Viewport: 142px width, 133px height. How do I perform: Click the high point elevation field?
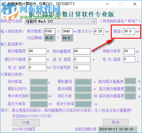[x=82, y=60]
